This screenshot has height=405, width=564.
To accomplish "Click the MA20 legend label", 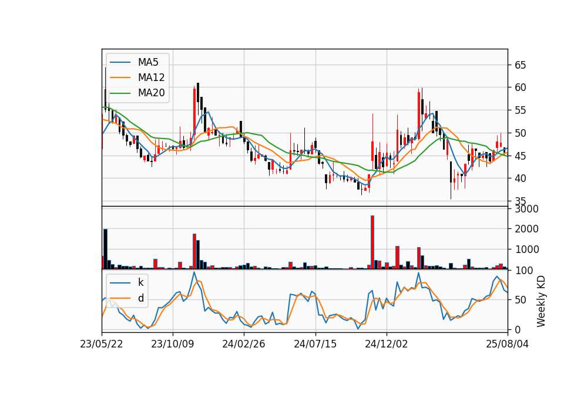I will point(151,93).
